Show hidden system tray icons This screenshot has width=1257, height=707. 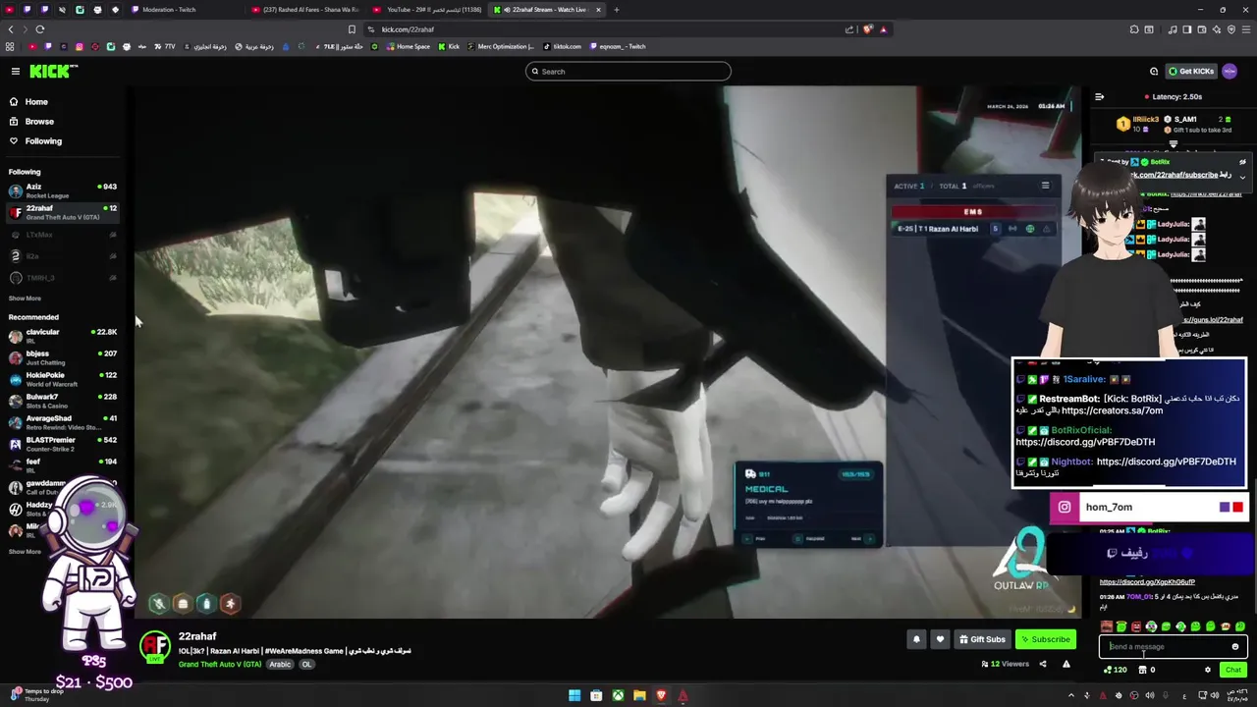(x=1071, y=695)
